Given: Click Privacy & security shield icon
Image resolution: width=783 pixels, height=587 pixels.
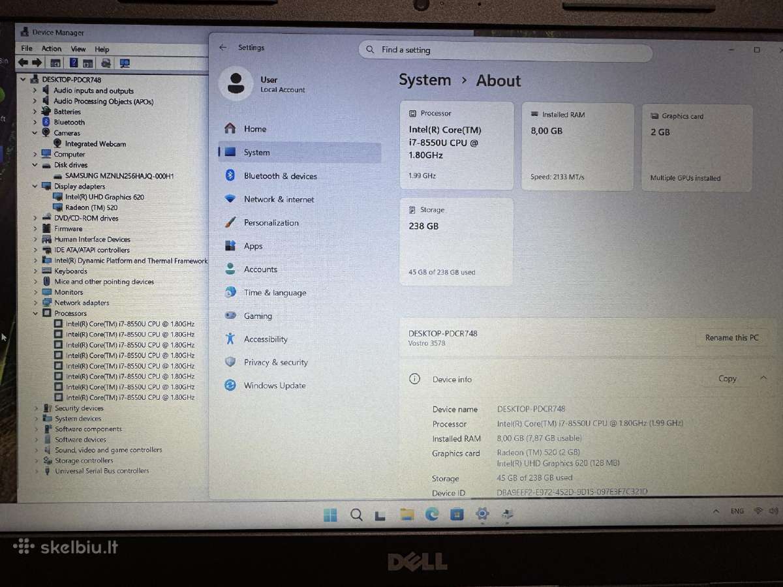Looking at the screenshot, I should [230, 362].
